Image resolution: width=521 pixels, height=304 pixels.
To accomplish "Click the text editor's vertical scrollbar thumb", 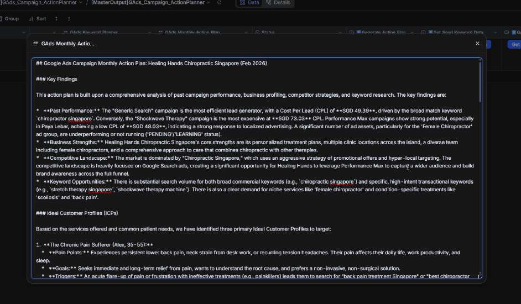I will (x=480, y=82).
